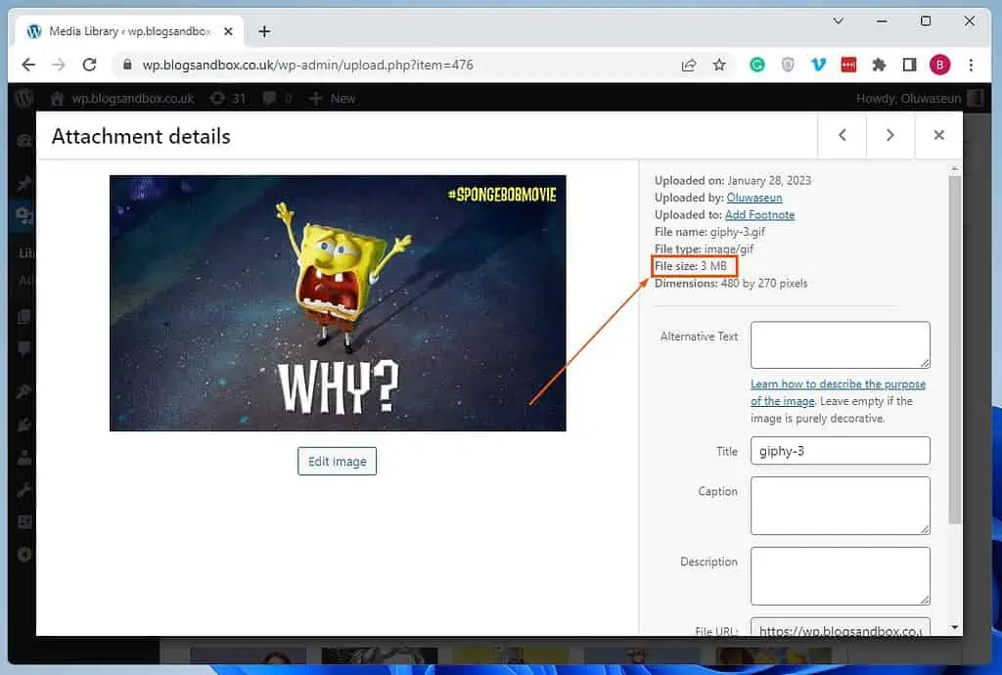
Task: Open the red extension icon
Action: point(848,65)
